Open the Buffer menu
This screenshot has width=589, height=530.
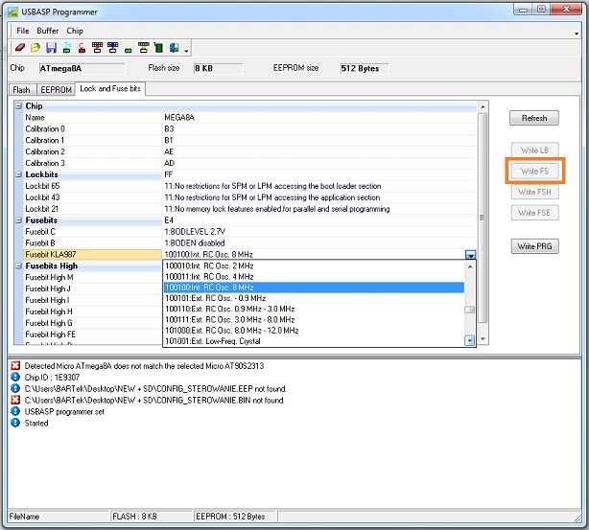[x=48, y=31]
